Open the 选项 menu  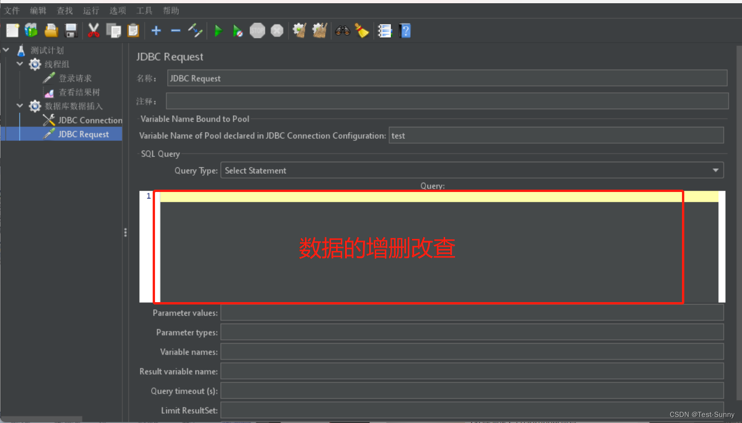click(118, 11)
